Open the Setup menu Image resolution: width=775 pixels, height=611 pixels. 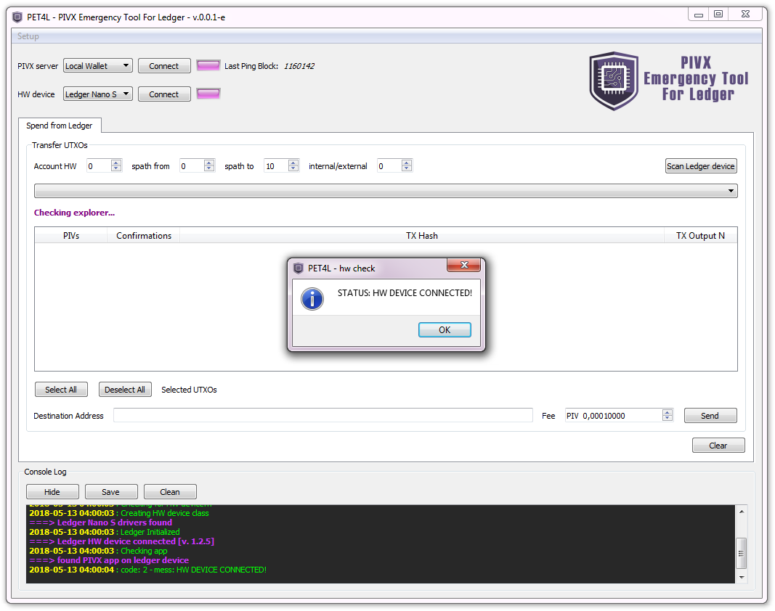(x=28, y=36)
